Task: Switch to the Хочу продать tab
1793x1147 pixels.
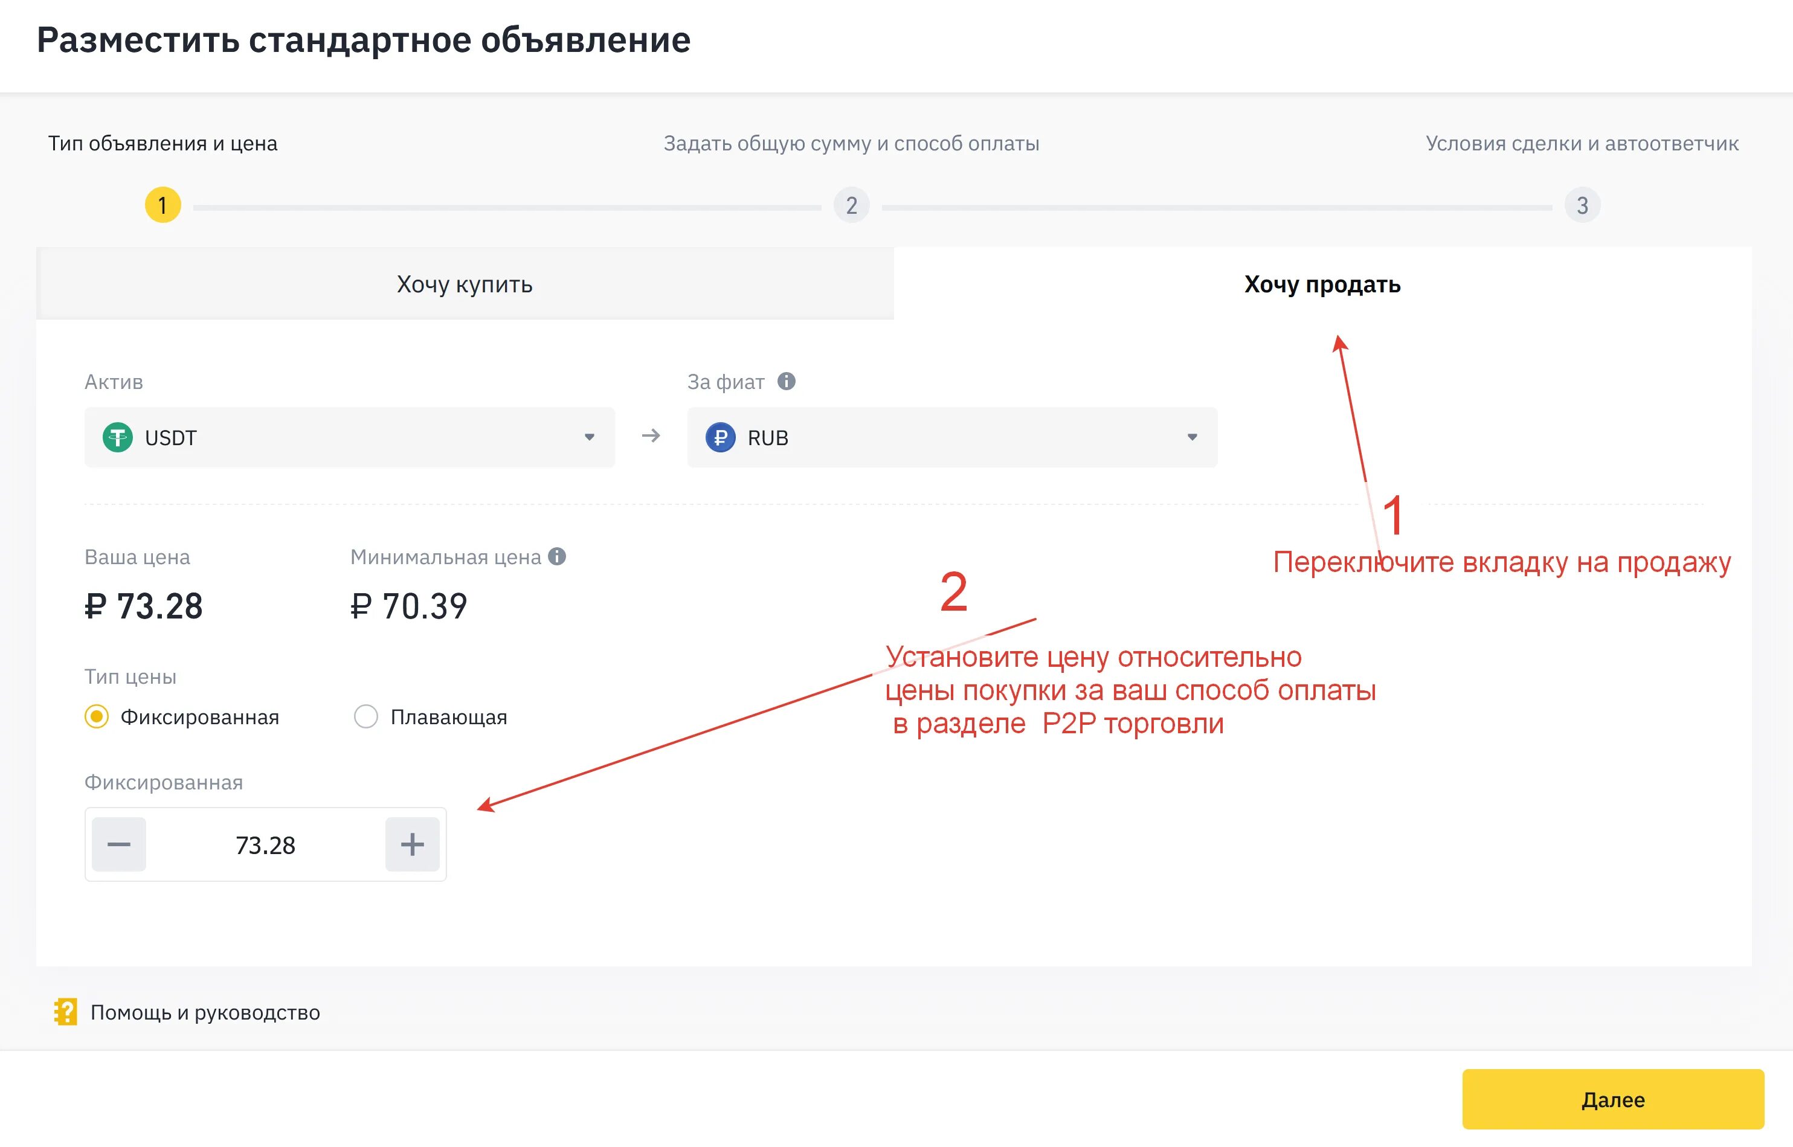Action: click(1321, 284)
